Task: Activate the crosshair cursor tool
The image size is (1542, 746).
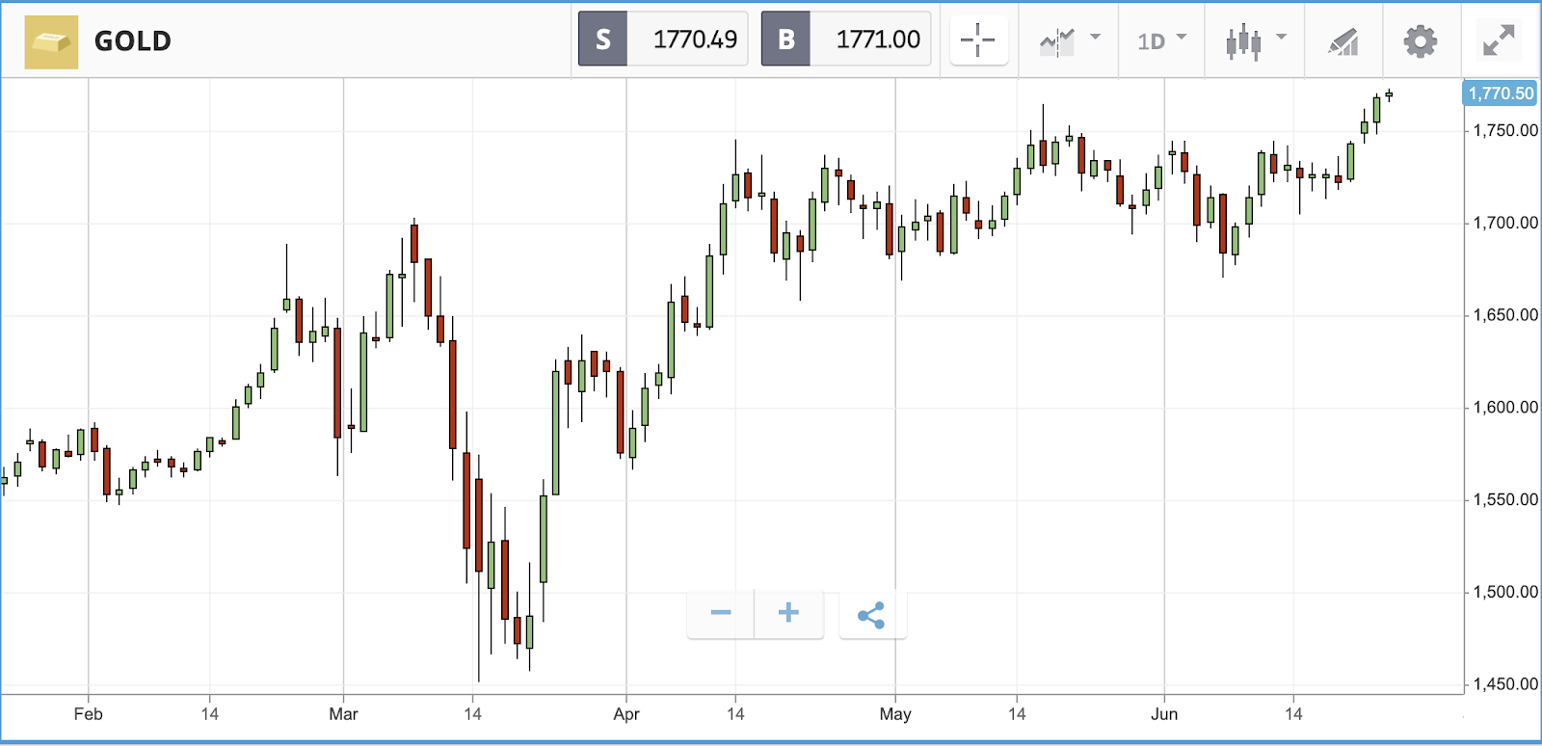Action: coord(978,40)
